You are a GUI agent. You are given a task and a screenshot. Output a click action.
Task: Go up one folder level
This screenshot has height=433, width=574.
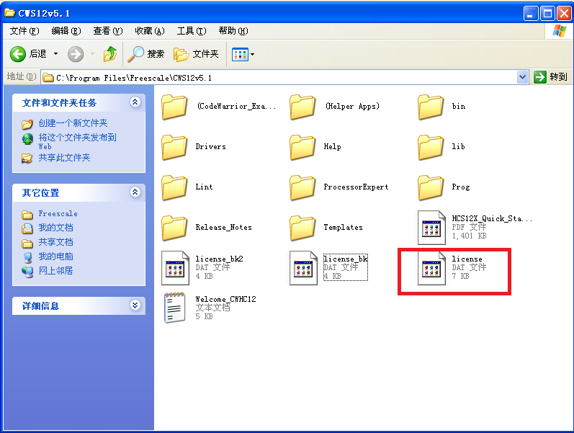110,54
